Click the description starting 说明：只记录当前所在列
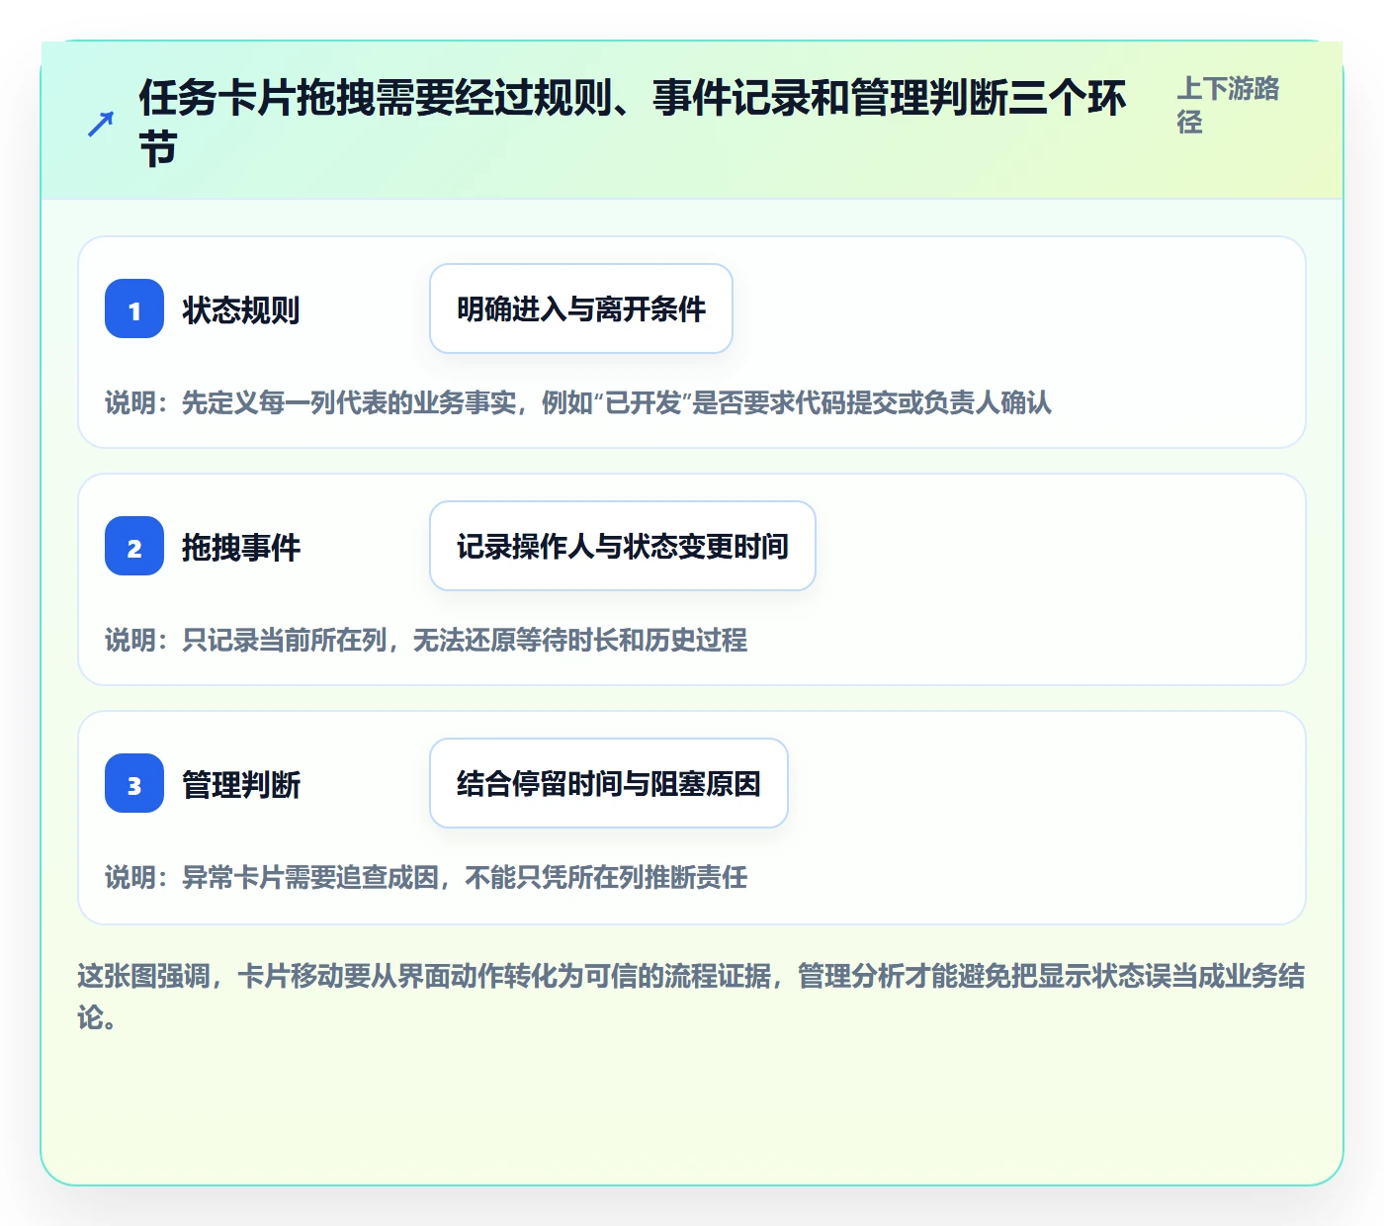The height and width of the screenshot is (1226, 1384). (426, 640)
